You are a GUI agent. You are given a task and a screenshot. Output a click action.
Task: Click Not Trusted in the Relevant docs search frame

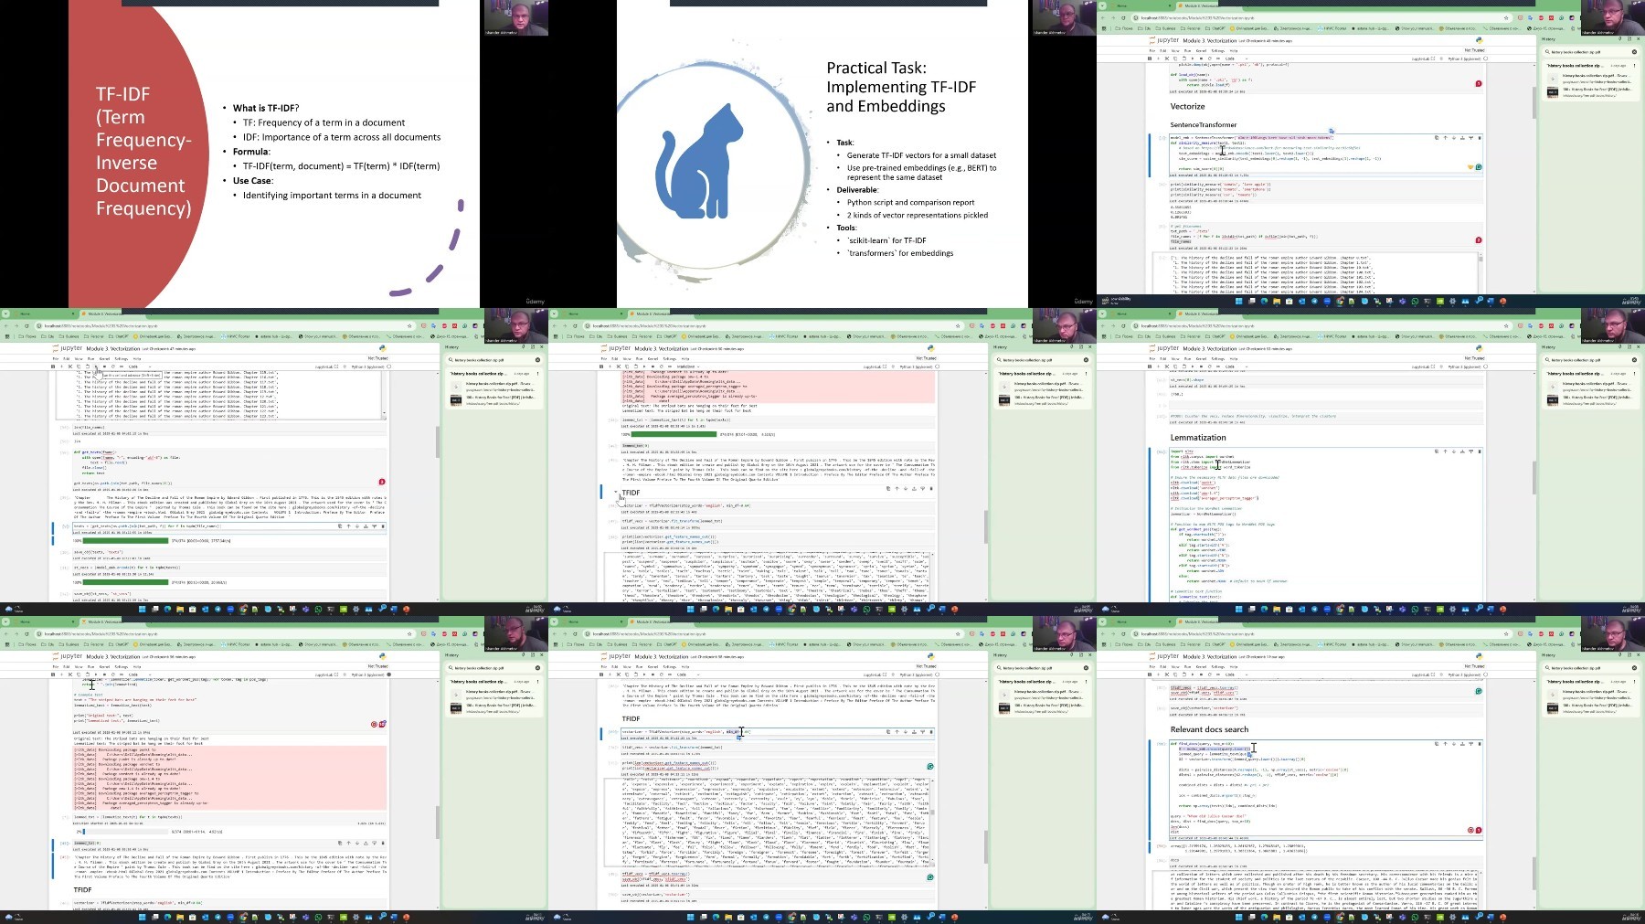[x=1474, y=666]
